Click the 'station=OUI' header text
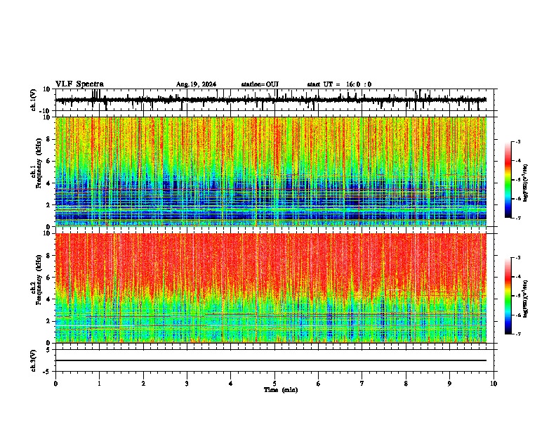Image resolution: width=556 pixels, height=430 pixels. 260,84
